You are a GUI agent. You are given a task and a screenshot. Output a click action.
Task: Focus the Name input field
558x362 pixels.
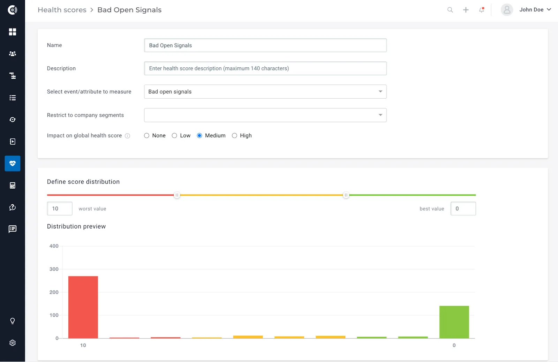click(x=265, y=45)
